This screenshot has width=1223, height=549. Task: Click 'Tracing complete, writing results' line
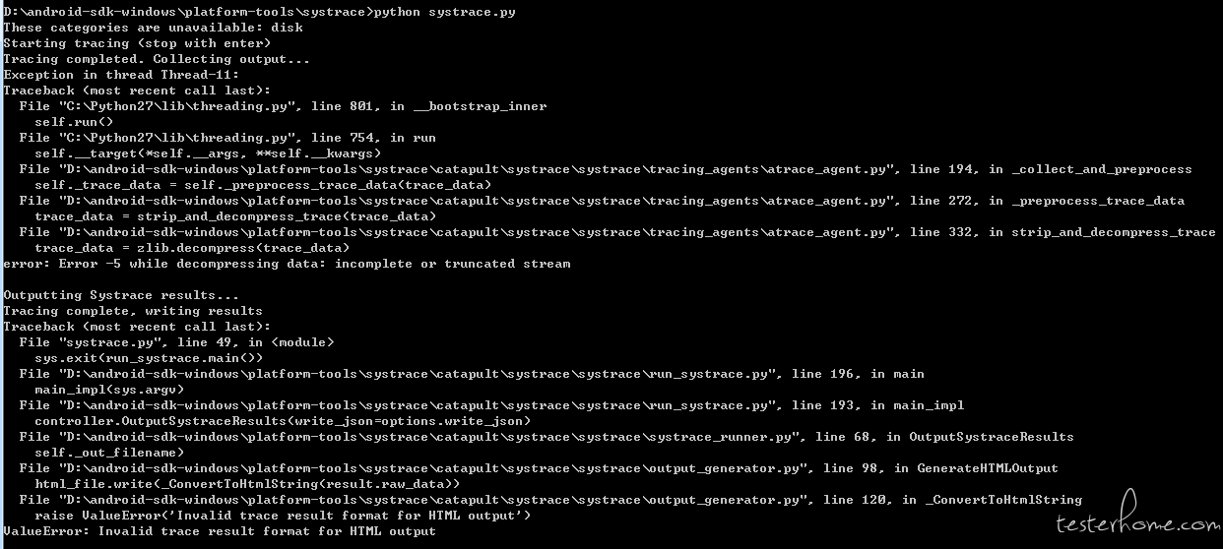tap(134, 311)
